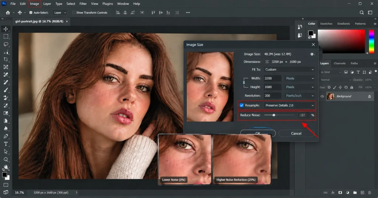Enable Show Transform Controls checkbox
The image size is (378, 198).
[x=74, y=13]
